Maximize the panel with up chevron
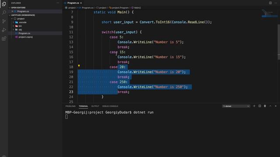Viewport: 280px width, 157px height. (270, 106)
